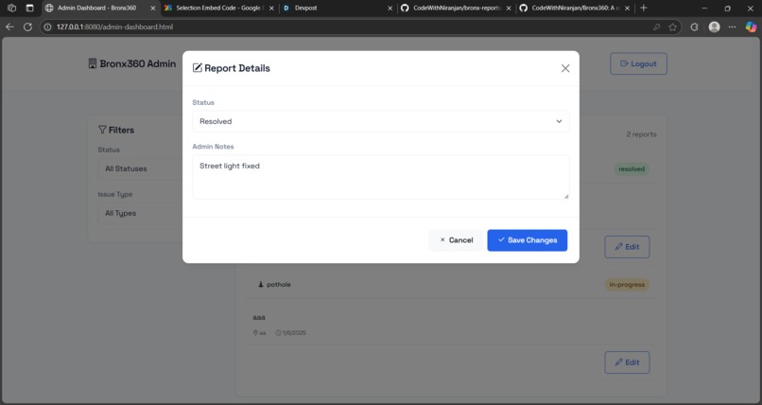
Task: Click the Cancel button
Action: click(456, 240)
